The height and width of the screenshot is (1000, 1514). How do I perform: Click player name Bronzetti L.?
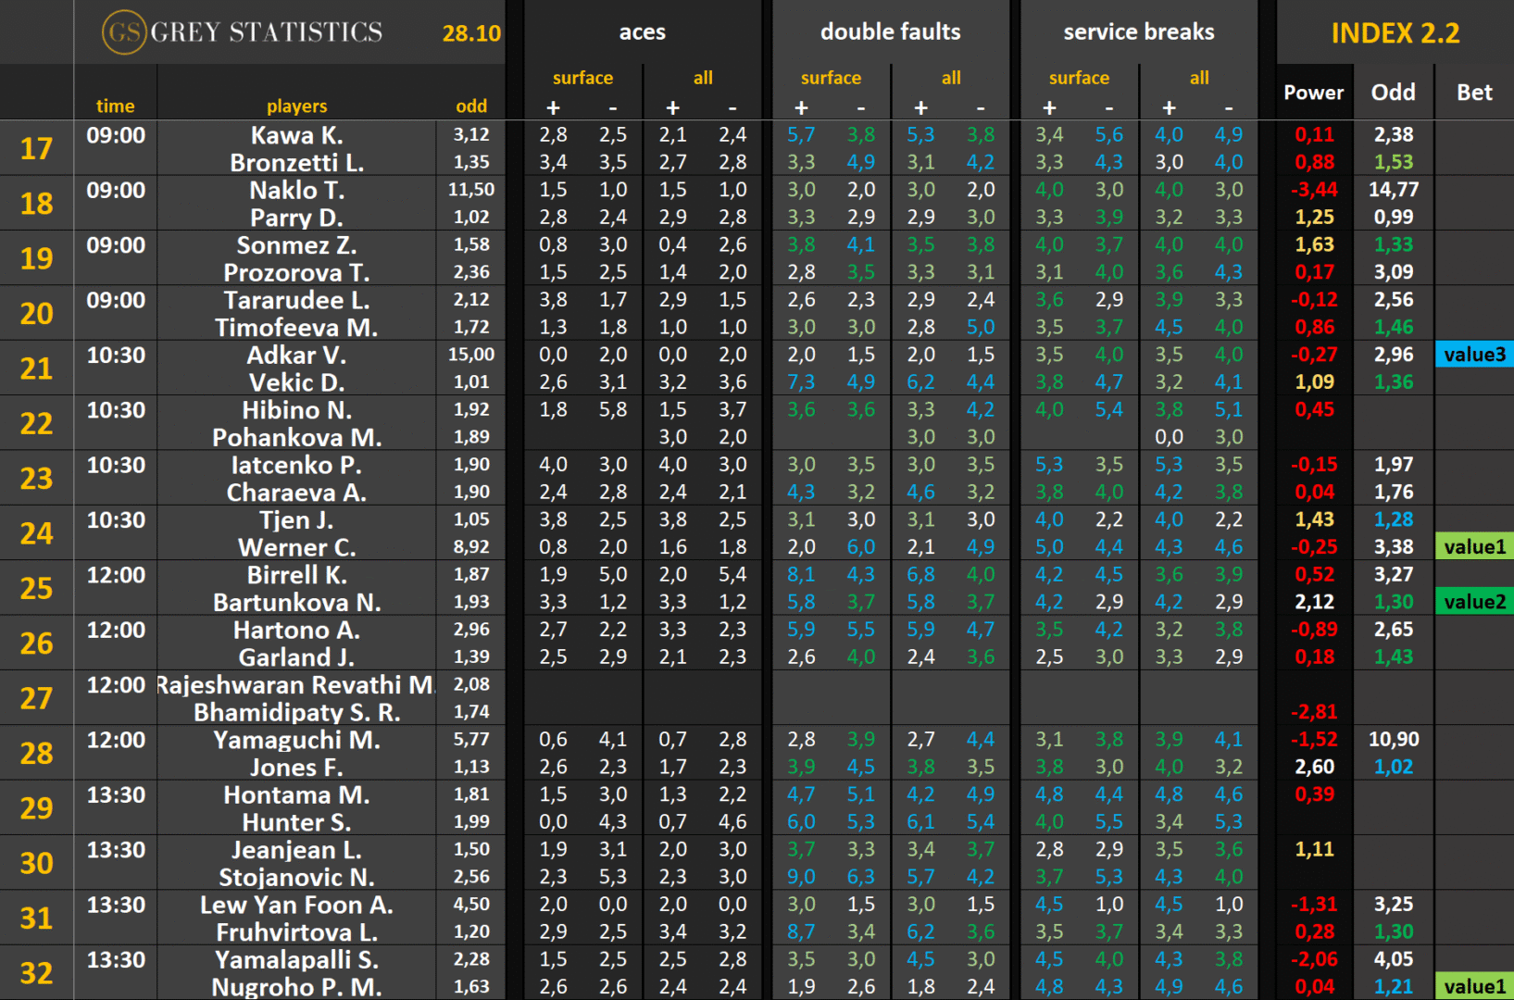(x=296, y=163)
